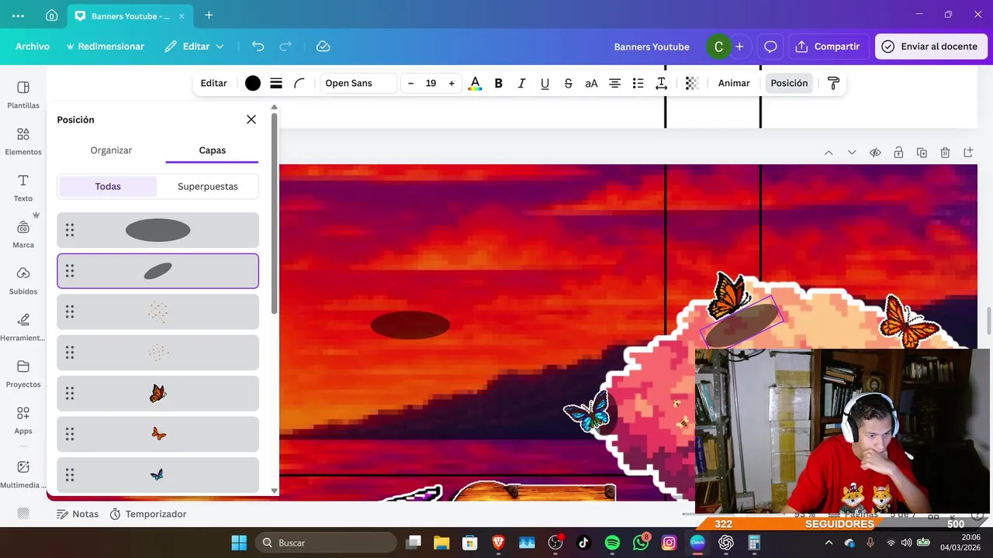The image size is (993, 558).
Task: Open Notas at the bottom
Action: (78, 514)
